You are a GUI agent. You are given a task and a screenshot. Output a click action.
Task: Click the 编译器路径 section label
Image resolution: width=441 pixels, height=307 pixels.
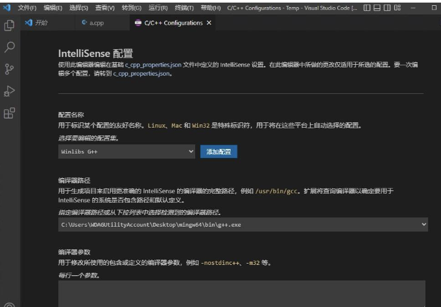pos(74,180)
